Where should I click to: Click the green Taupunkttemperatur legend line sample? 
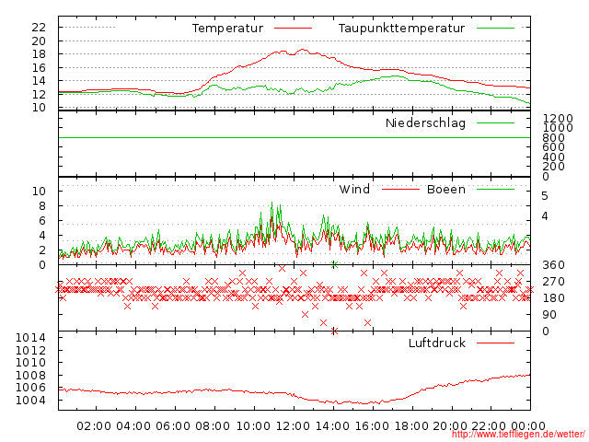point(495,29)
